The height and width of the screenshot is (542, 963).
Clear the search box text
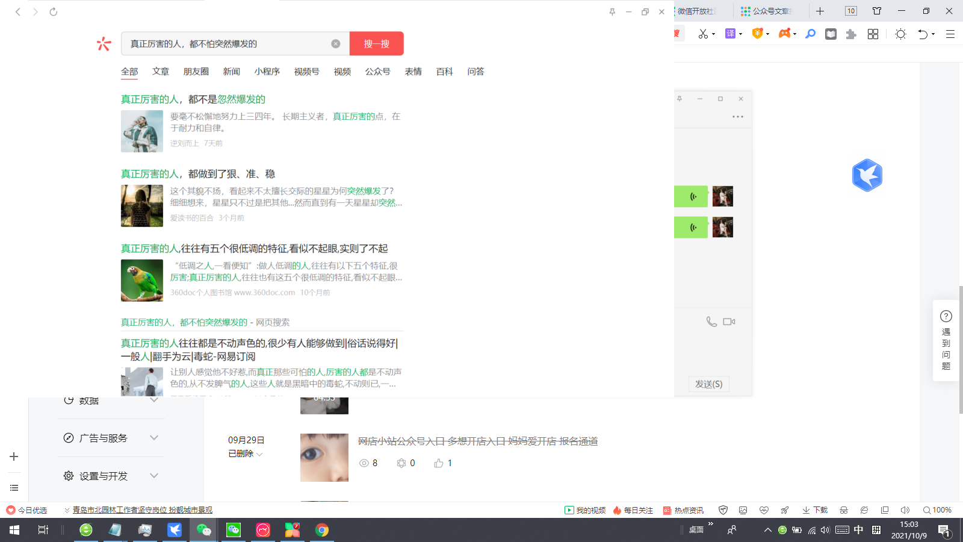(336, 43)
